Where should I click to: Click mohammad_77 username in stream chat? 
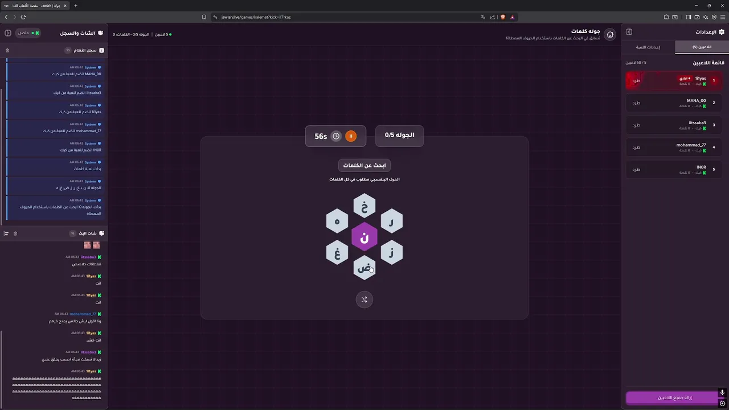(x=83, y=314)
